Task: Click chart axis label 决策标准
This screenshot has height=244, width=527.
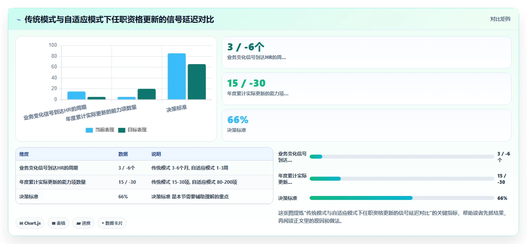Action: [177, 108]
